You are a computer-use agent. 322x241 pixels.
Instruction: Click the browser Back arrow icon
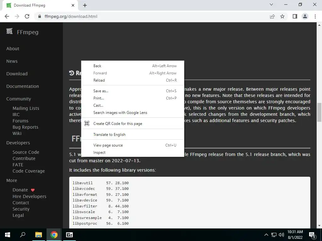click(x=7, y=16)
